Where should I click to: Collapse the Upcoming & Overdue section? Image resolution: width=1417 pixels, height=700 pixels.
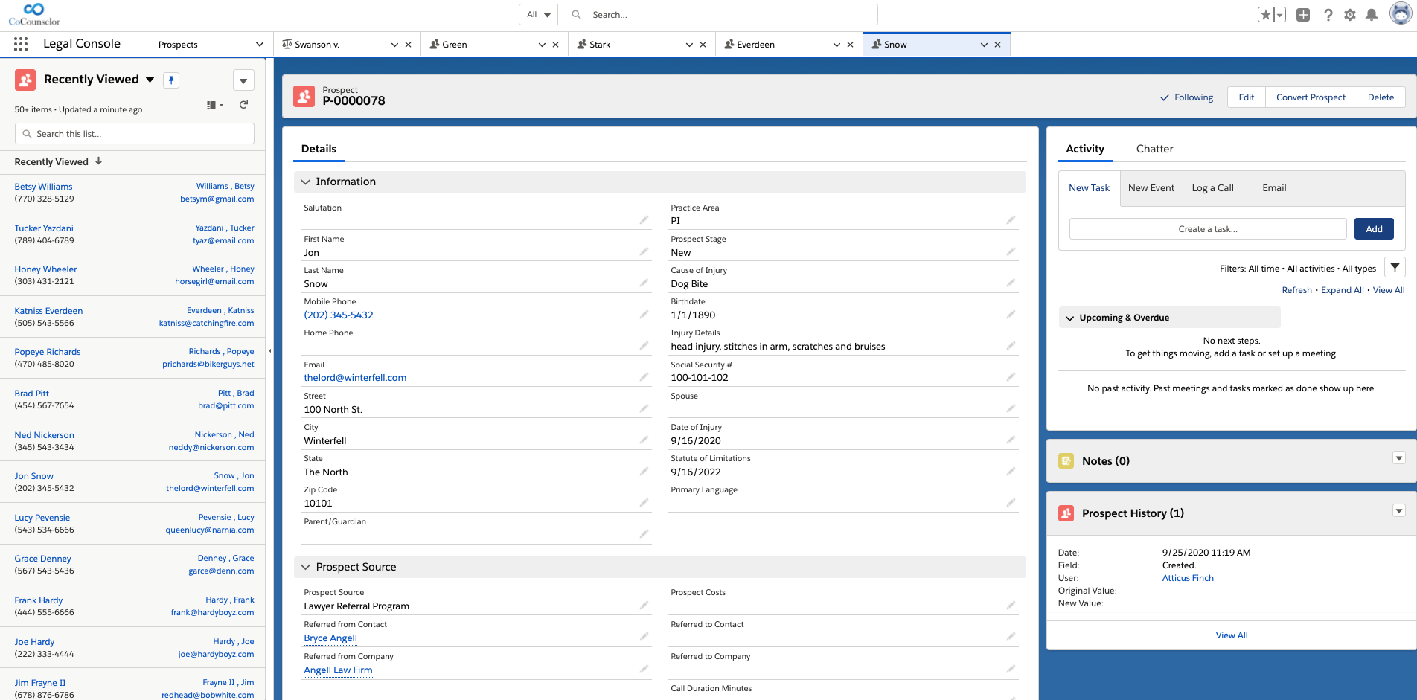click(1070, 318)
